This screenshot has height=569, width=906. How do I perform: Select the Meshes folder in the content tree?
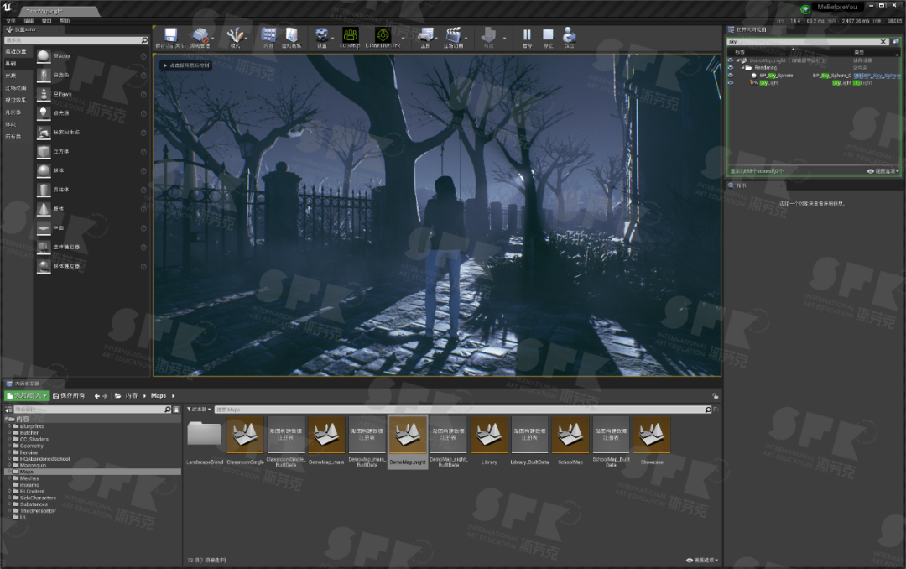[x=29, y=478]
